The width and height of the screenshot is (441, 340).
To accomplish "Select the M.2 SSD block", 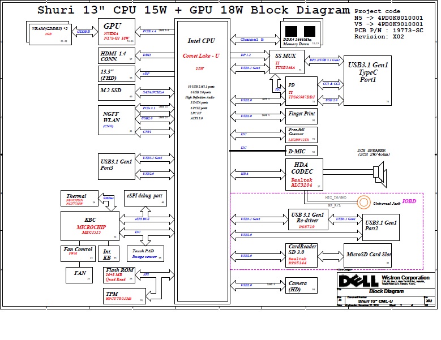I will coord(116,92).
